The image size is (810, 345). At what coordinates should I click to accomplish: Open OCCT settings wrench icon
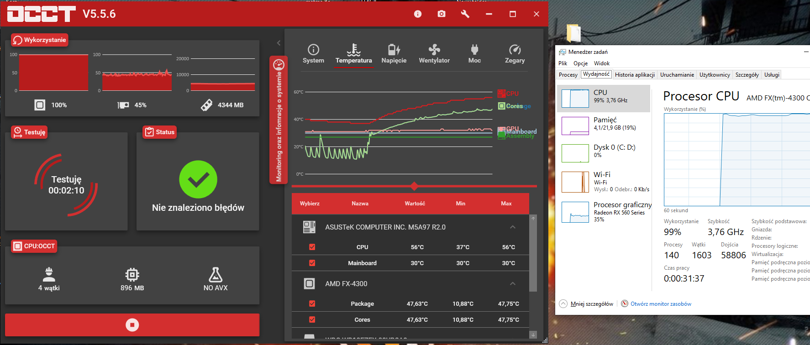pyautogui.click(x=465, y=14)
